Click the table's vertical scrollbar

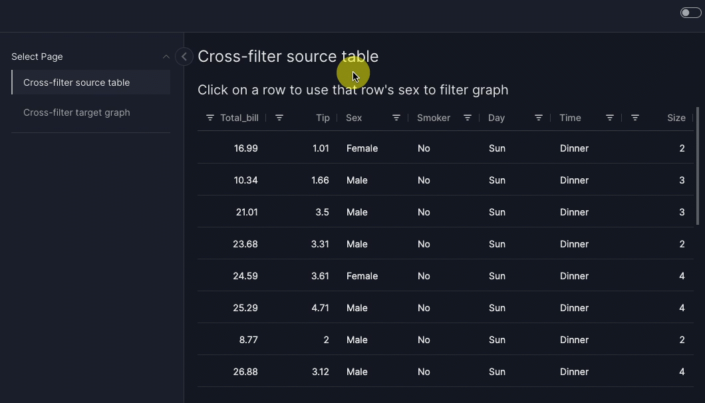coord(697,166)
